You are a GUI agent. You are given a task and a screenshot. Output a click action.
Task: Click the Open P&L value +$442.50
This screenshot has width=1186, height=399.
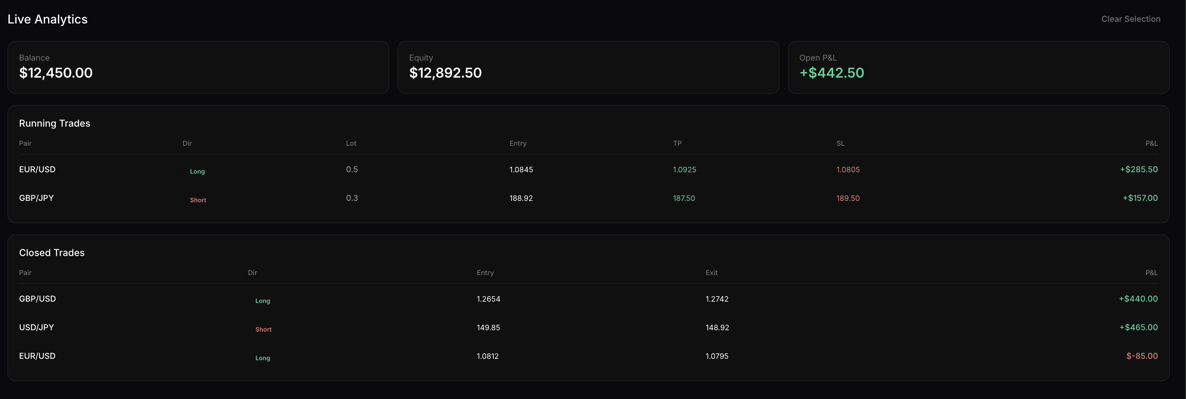831,73
